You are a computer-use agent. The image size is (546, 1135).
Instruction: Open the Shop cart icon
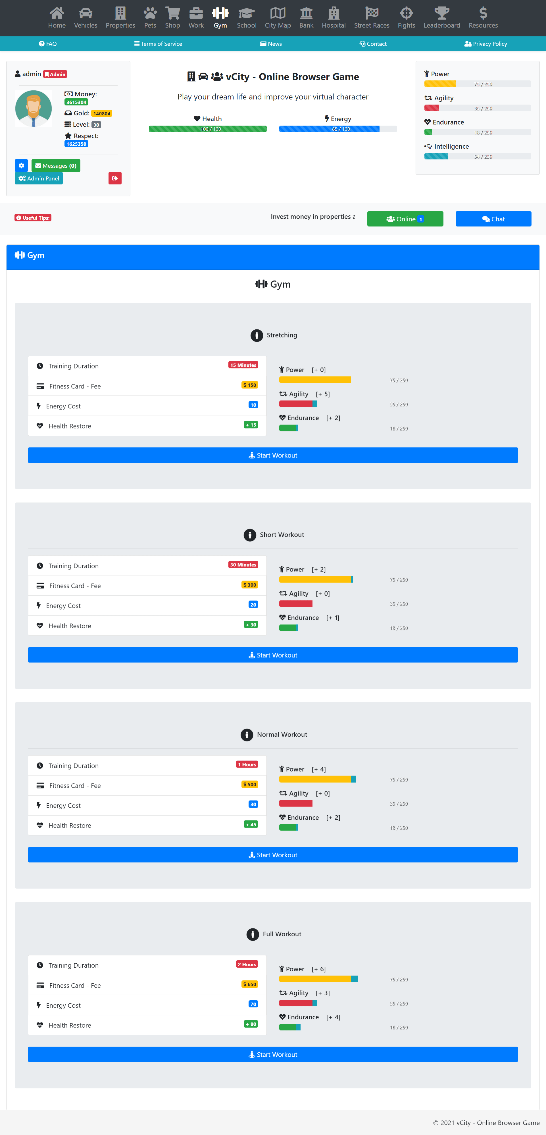[172, 13]
